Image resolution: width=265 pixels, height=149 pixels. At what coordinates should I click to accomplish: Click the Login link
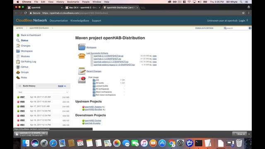coord(242,21)
